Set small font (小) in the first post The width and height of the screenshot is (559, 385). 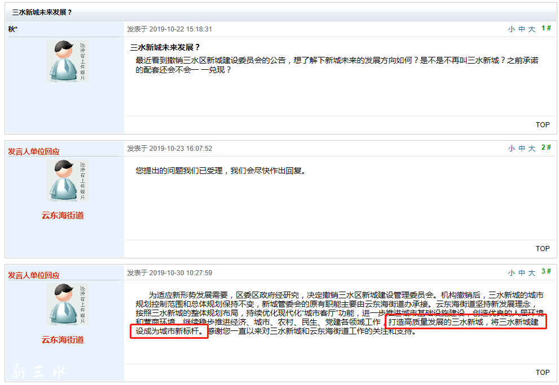click(x=511, y=29)
